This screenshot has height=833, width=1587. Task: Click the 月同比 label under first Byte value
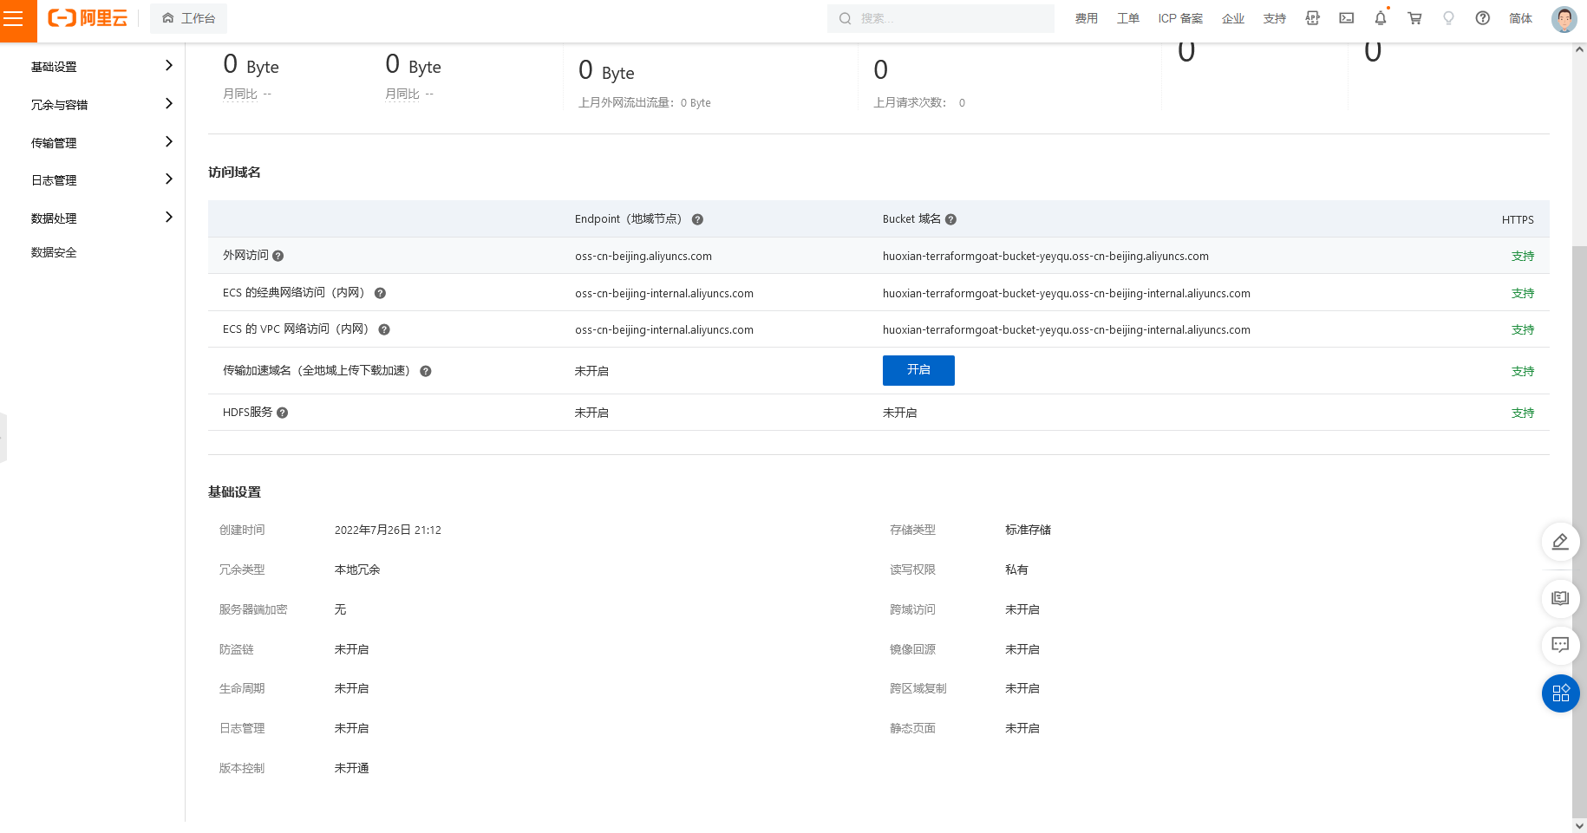[x=240, y=94]
